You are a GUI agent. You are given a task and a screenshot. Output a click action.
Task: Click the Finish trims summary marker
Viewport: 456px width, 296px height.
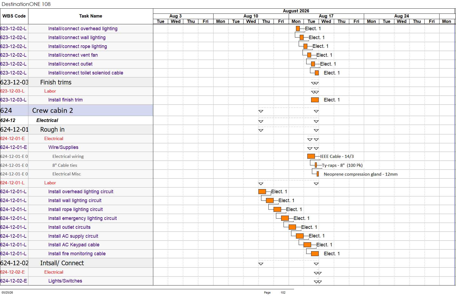coord(315,83)
